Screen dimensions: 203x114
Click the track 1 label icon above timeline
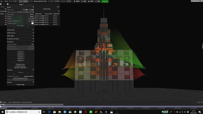1,102
